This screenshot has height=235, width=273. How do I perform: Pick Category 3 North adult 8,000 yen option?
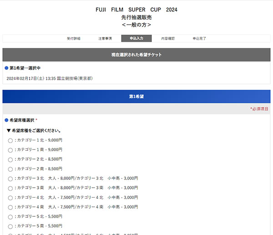point(10,179)
